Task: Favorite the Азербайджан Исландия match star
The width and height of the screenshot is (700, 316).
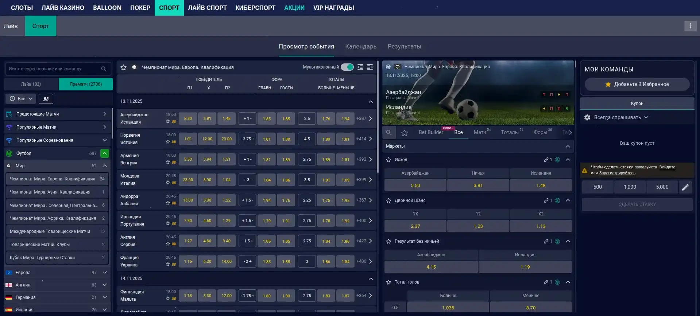Action: click(x=168, y=122)
